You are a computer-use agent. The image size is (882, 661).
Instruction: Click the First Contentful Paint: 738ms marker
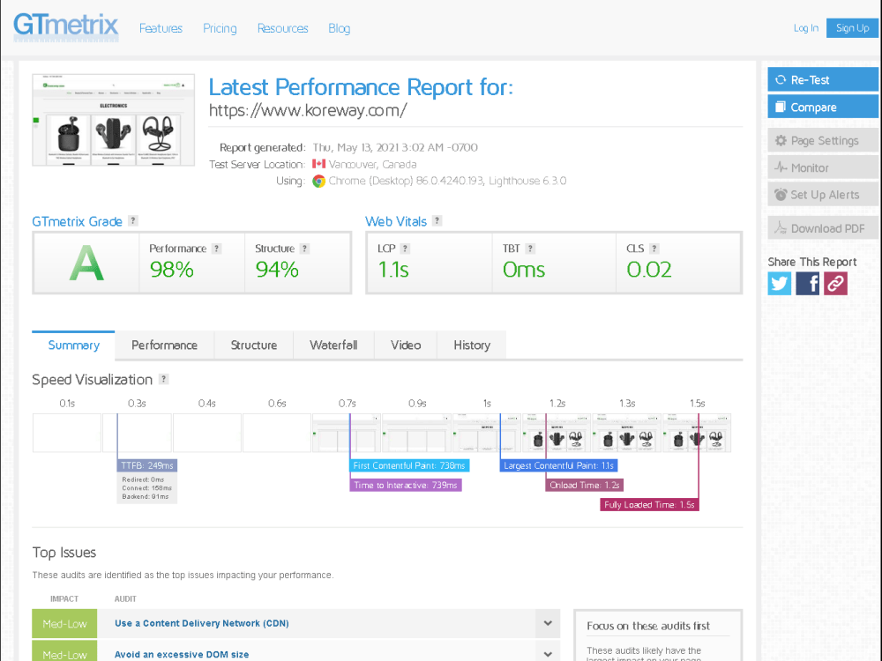[x=409, y=465]
